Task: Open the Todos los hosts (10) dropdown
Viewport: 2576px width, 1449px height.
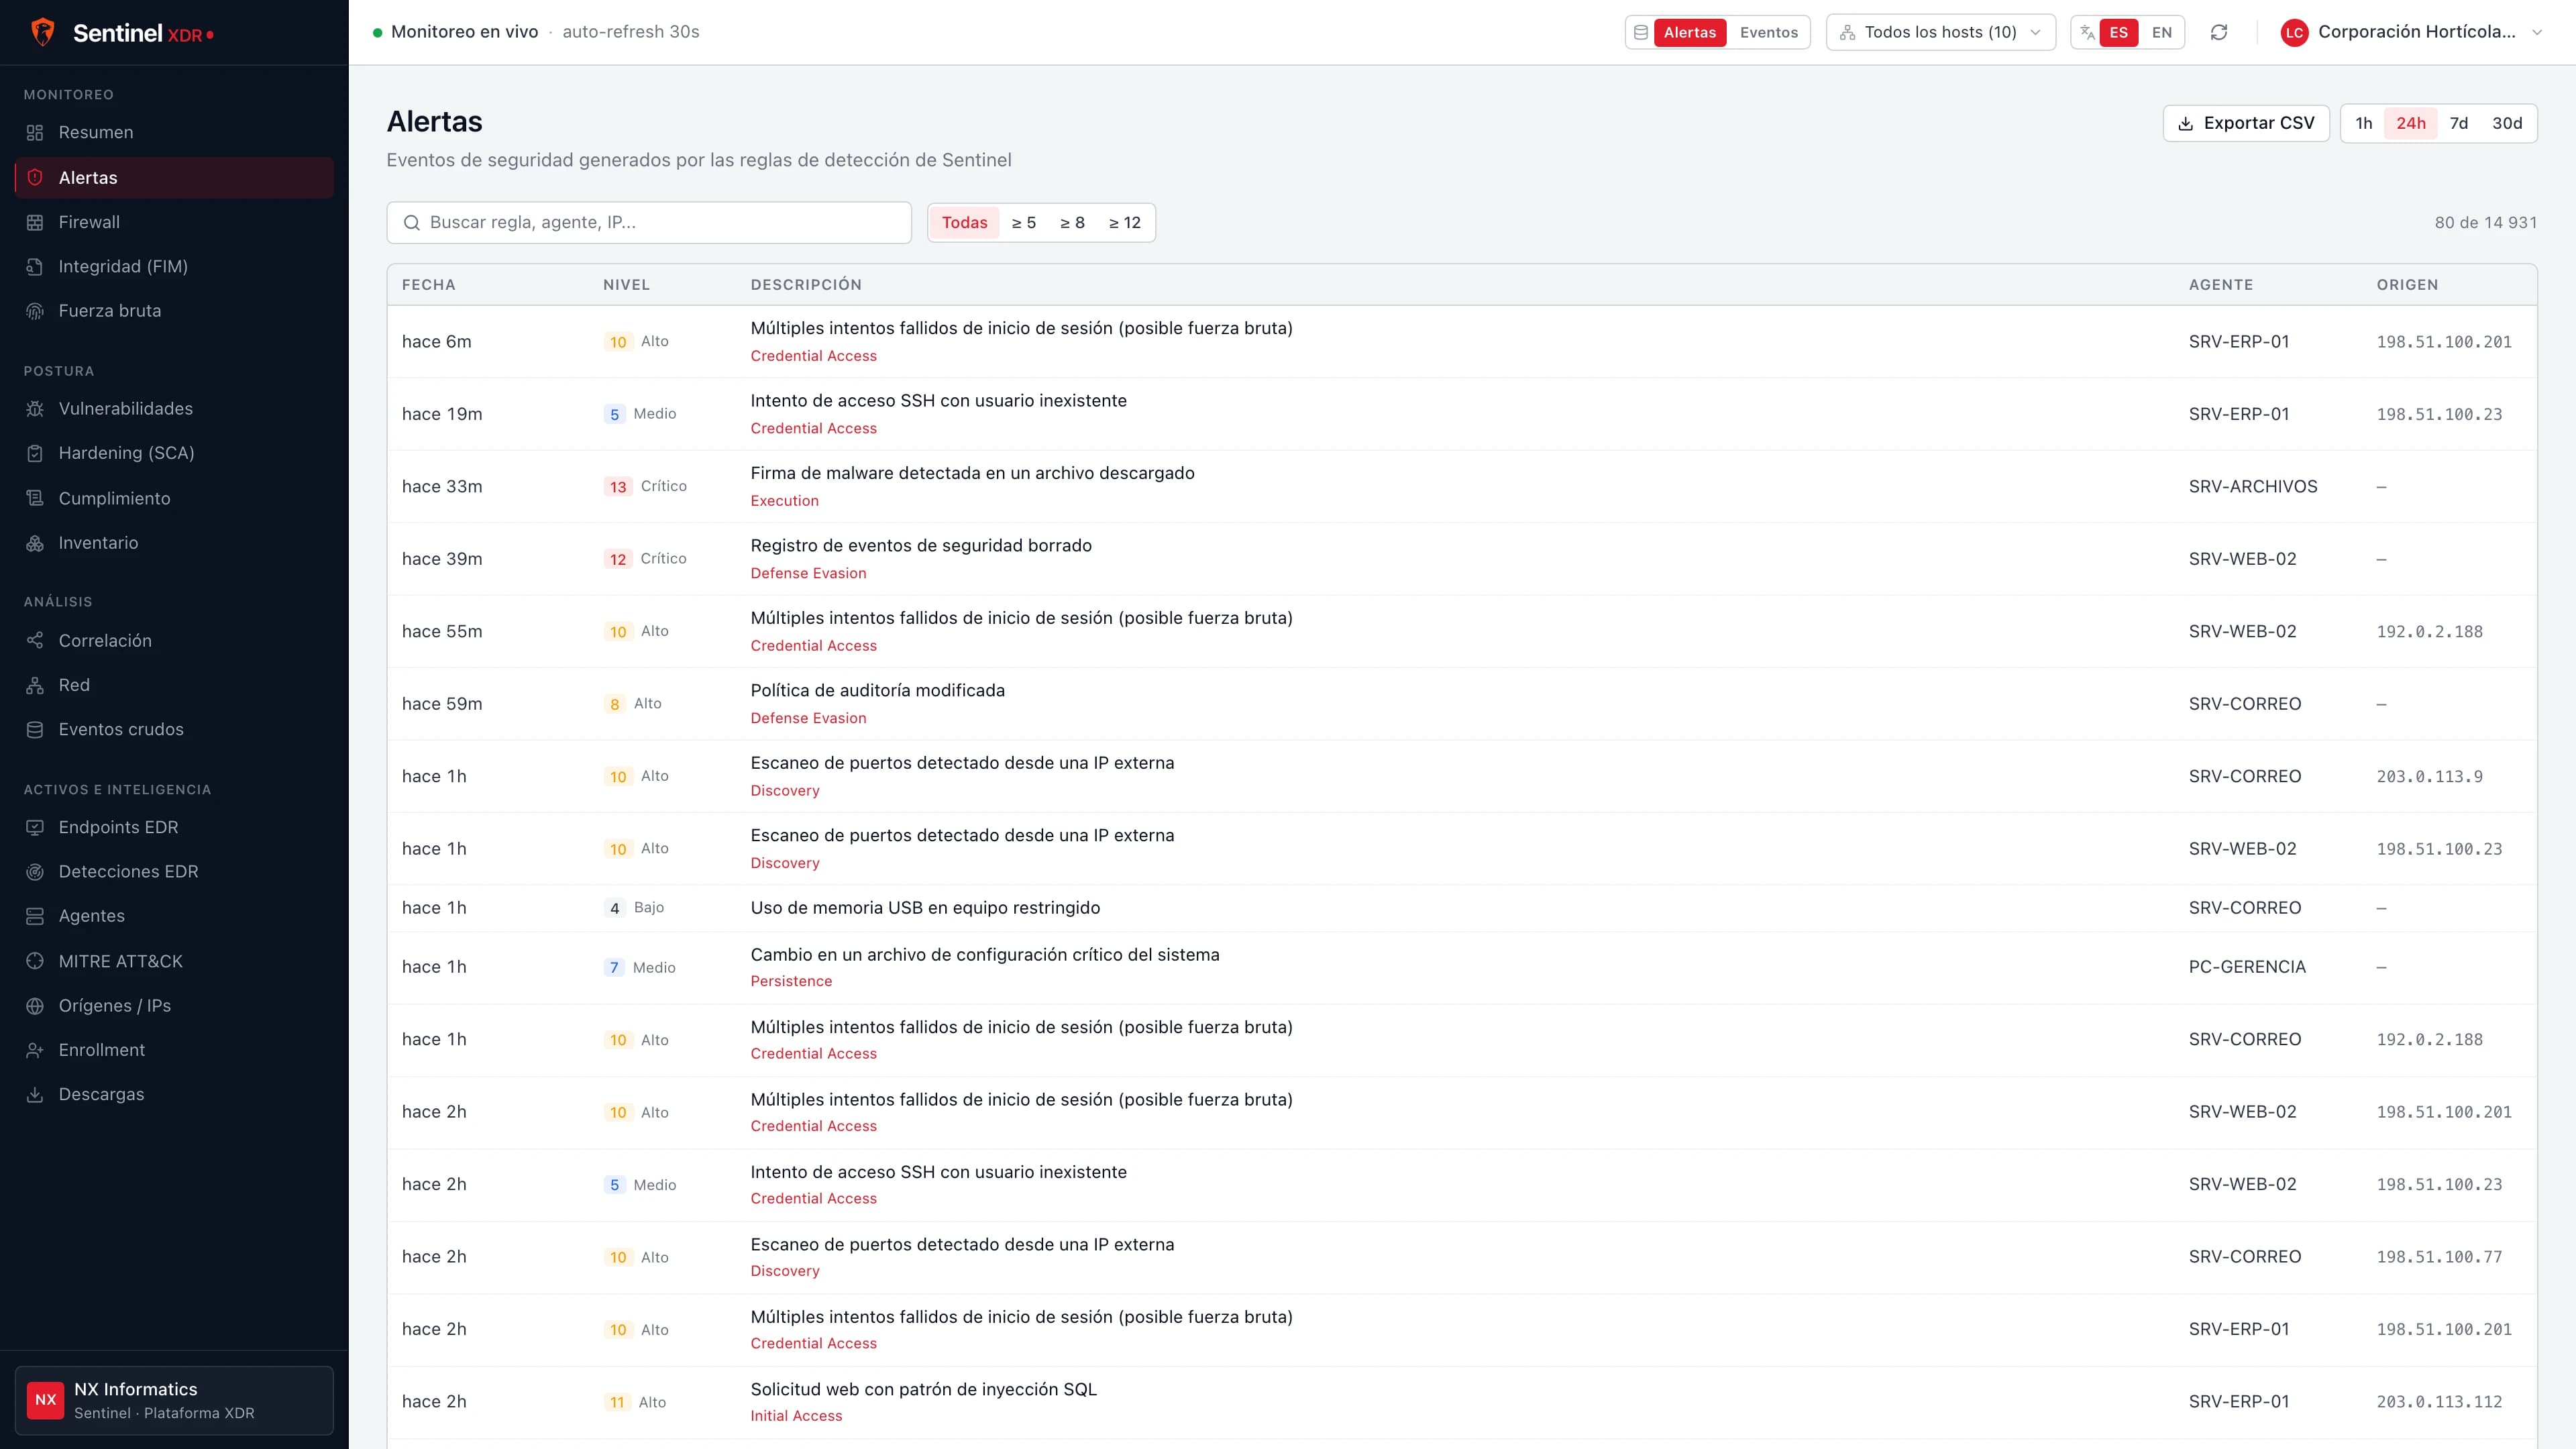Action: point(1940,32)
